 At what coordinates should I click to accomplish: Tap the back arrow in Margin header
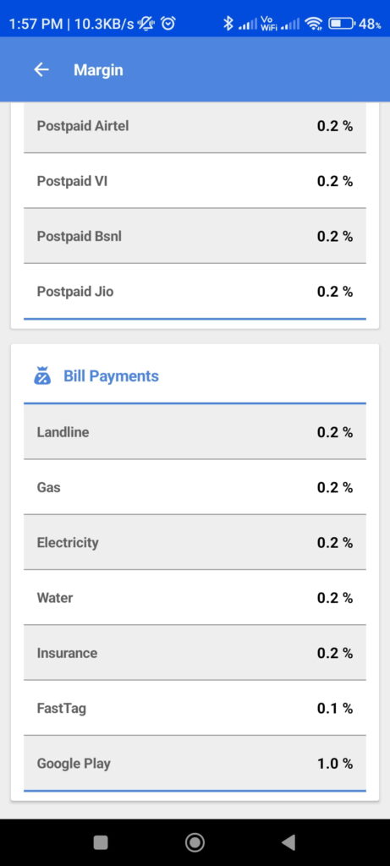click(41, 69)
